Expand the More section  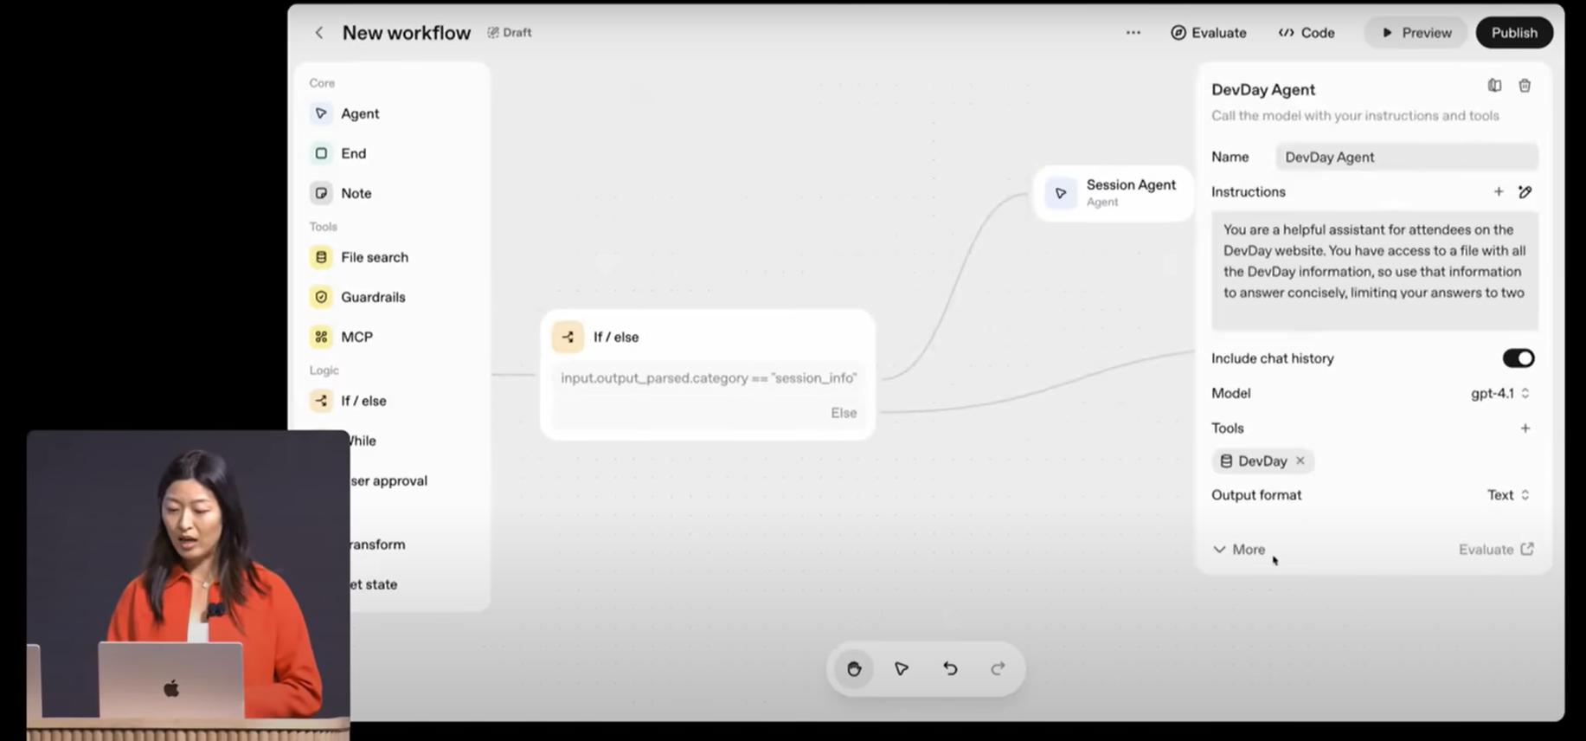(x=1239, y=550)
